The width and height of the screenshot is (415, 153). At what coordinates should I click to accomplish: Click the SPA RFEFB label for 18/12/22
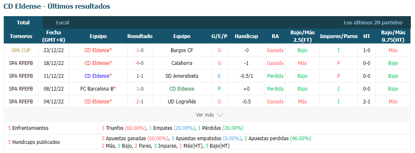[x=21, y=63]
